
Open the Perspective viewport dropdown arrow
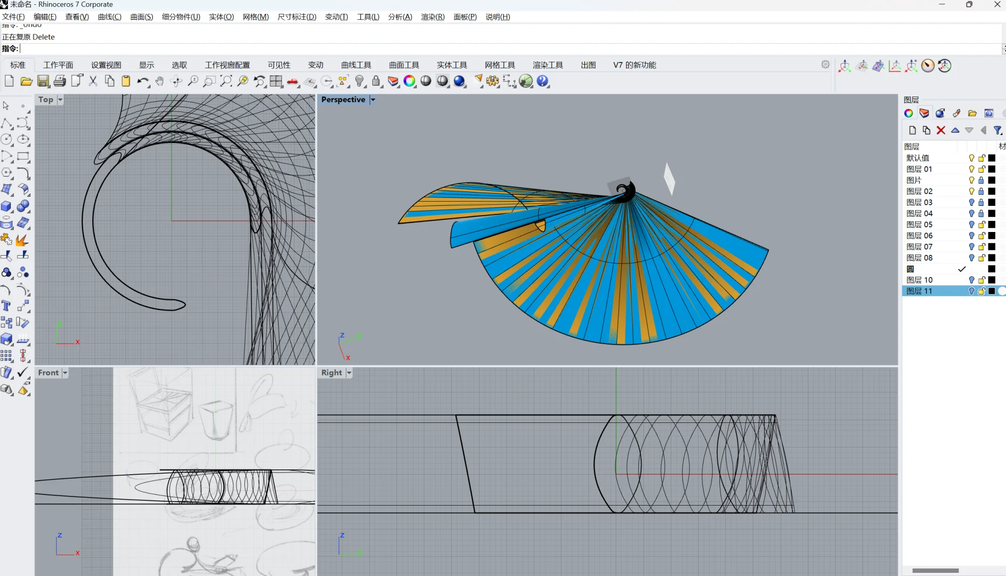pos(373,100)
